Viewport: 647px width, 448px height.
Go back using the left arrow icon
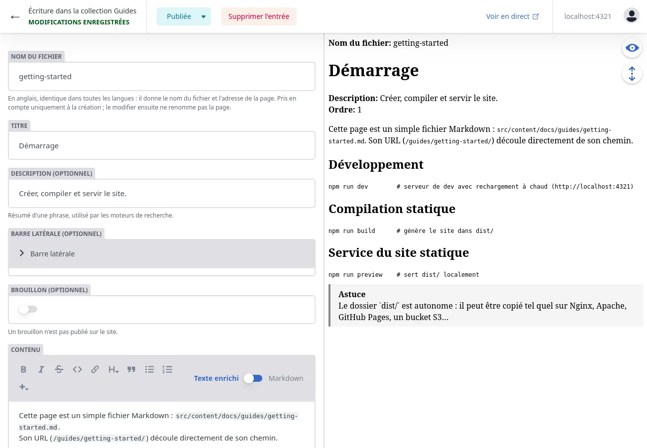click(x=15, y=16)
